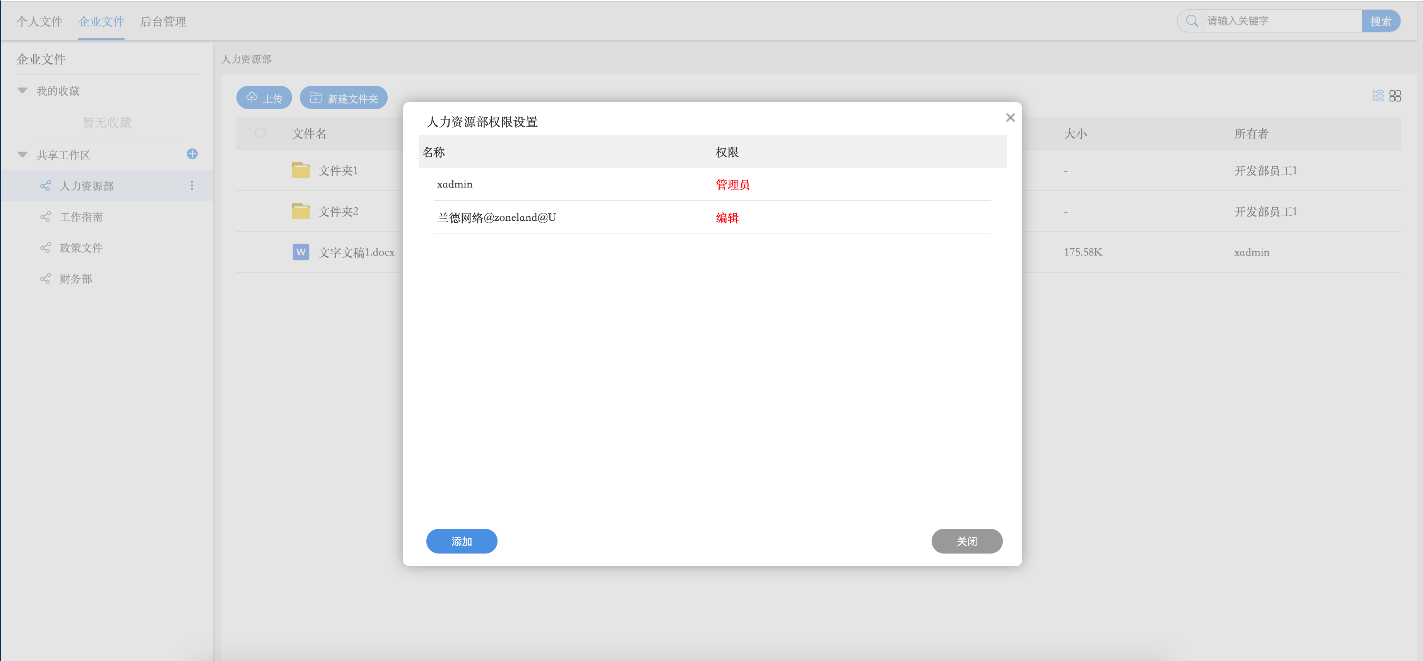Toggle the select-all circle in file header
Image resolution: width=1423 pixels, height=661 pixels.
pyautogui.click(x=260, y=133)
